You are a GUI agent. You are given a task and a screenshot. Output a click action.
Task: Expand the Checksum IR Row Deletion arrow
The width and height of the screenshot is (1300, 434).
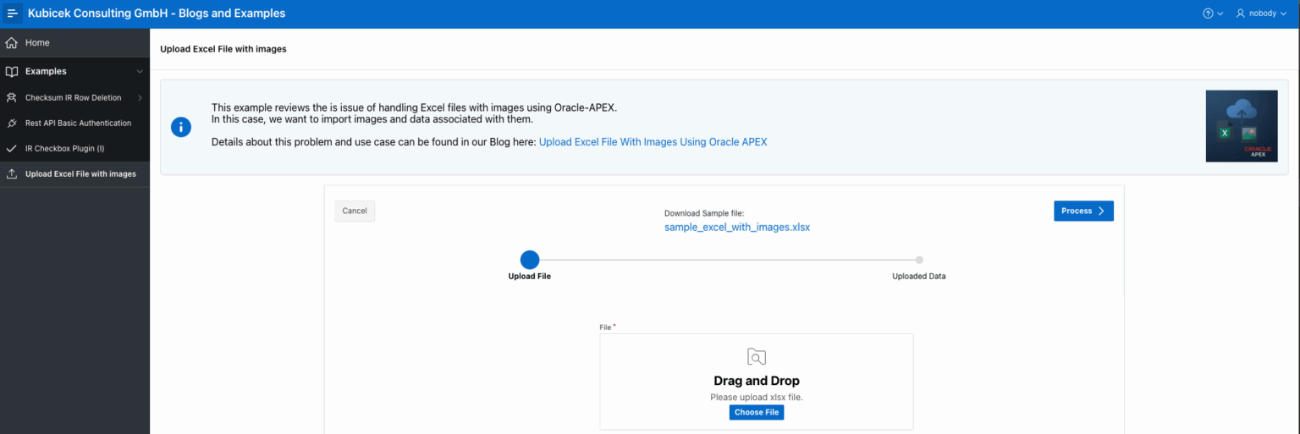(140, 98)
